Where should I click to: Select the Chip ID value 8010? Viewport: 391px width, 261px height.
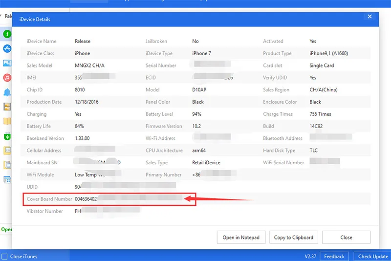click(80, 90)
